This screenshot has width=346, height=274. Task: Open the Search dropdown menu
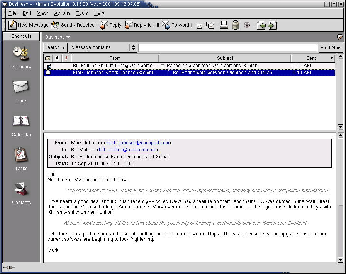[55, 47]
